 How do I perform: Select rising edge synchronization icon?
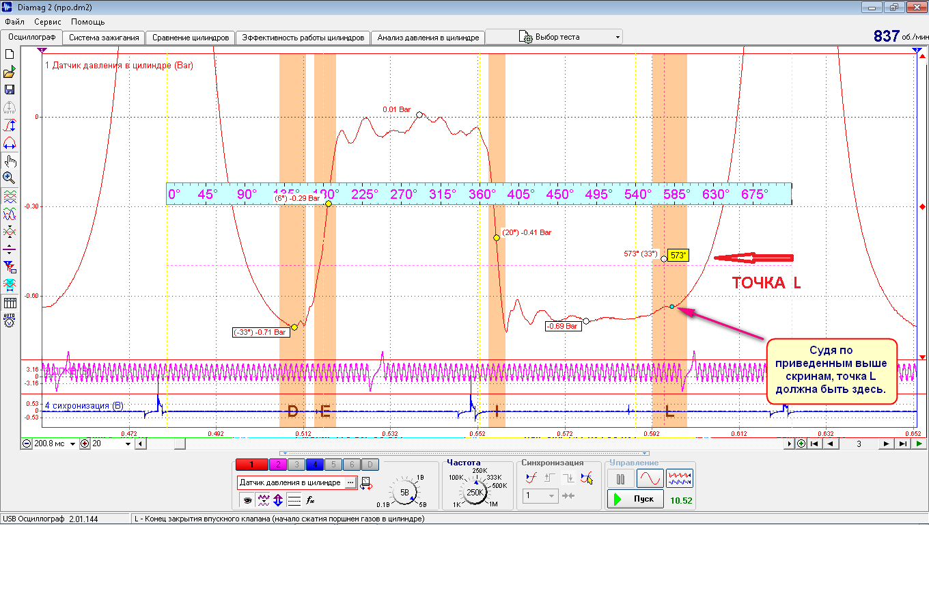(x=531, y=478)
